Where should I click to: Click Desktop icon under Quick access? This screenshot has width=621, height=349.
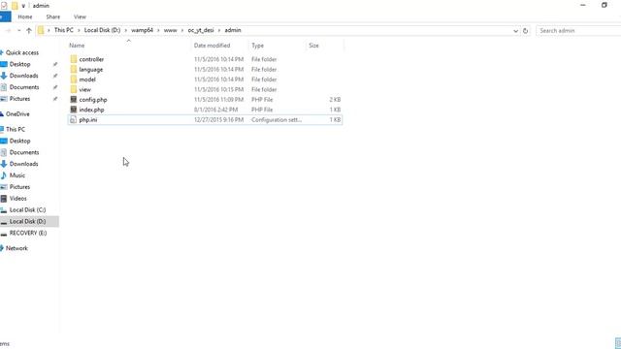(4, 64)
